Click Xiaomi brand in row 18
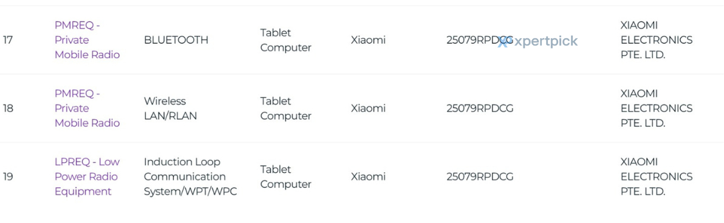The width and height of the screenshot is (724, 223). 368,109
